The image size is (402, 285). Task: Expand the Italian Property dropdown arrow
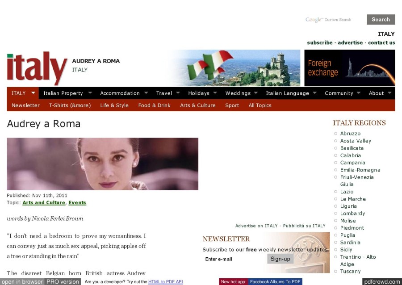pyautogui.click(x=90, y=93)
